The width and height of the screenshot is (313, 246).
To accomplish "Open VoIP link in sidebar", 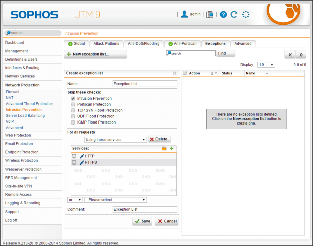I will 10,121.
